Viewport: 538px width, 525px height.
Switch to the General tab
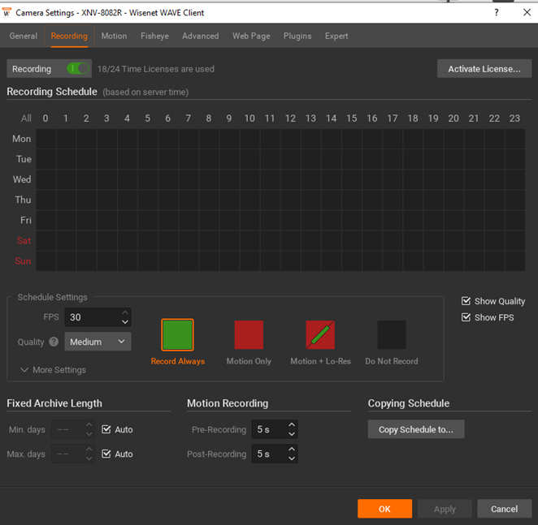[24, 36]
